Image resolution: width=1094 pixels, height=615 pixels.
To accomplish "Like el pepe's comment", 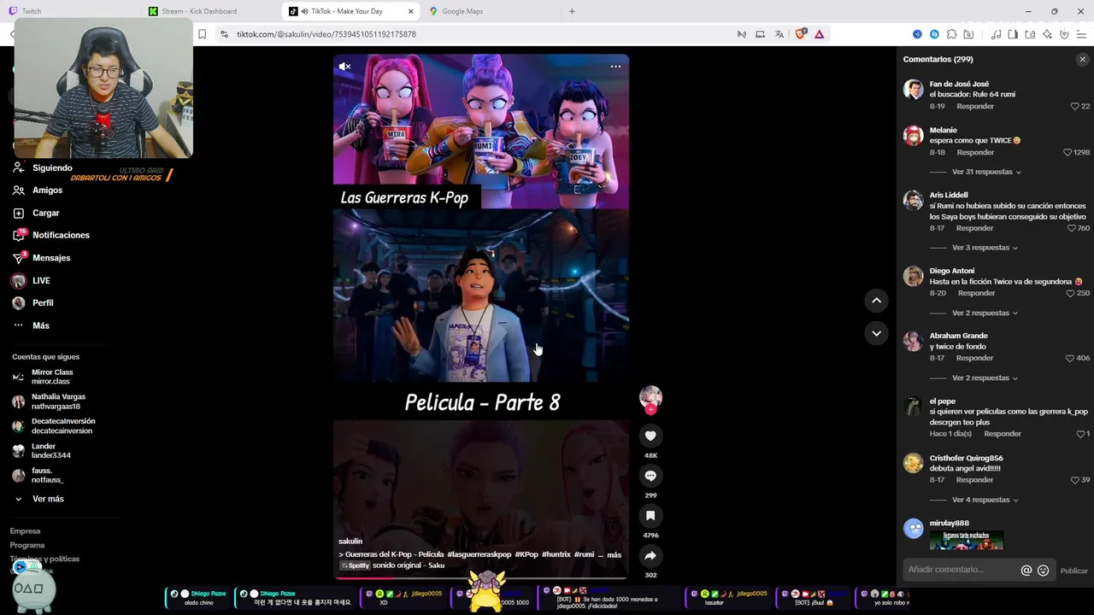I will coord(1080,434).
